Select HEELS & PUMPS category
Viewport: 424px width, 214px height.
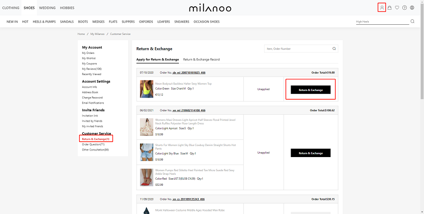click(44, 22)
